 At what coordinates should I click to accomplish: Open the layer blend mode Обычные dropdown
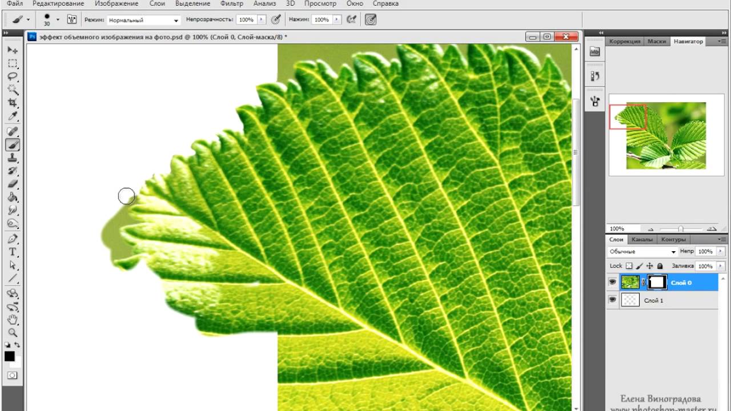tap(642, 251)
